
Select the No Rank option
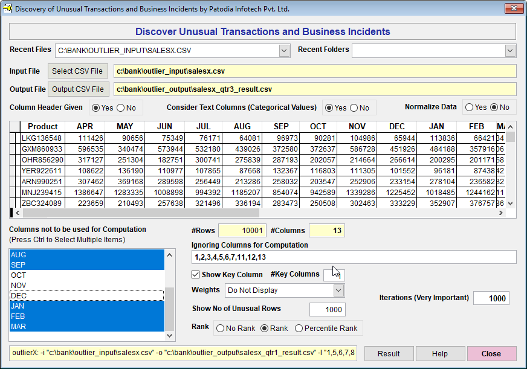pyautogui.click(x=220, y=329)
